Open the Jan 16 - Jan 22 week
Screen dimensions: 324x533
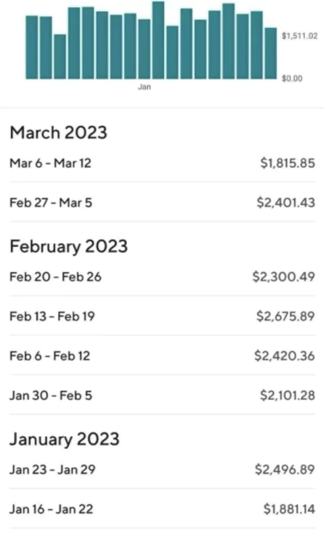coord(163,509)
